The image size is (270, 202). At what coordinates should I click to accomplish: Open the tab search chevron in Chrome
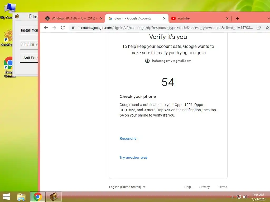(x=268, y=18)
